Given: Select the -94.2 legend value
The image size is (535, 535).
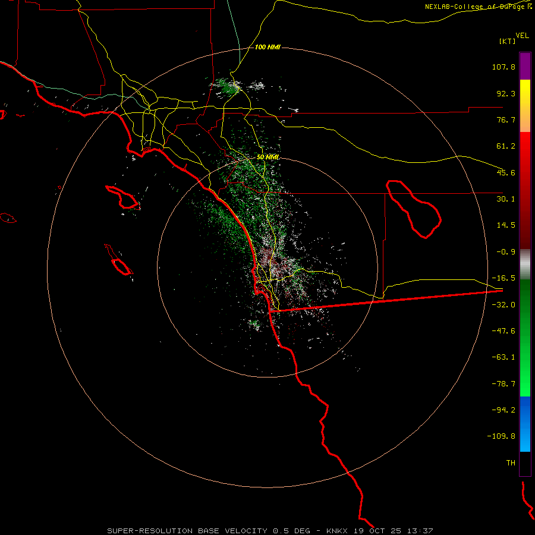Looking at the screenshot, I should tap(503, 410).
